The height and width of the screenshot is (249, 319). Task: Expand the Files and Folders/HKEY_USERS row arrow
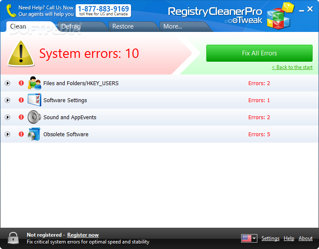8,83
